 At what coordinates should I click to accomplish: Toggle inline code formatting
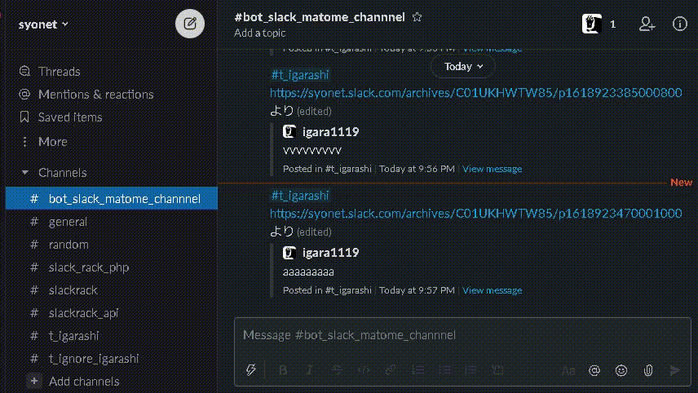[x=364, y=370]
